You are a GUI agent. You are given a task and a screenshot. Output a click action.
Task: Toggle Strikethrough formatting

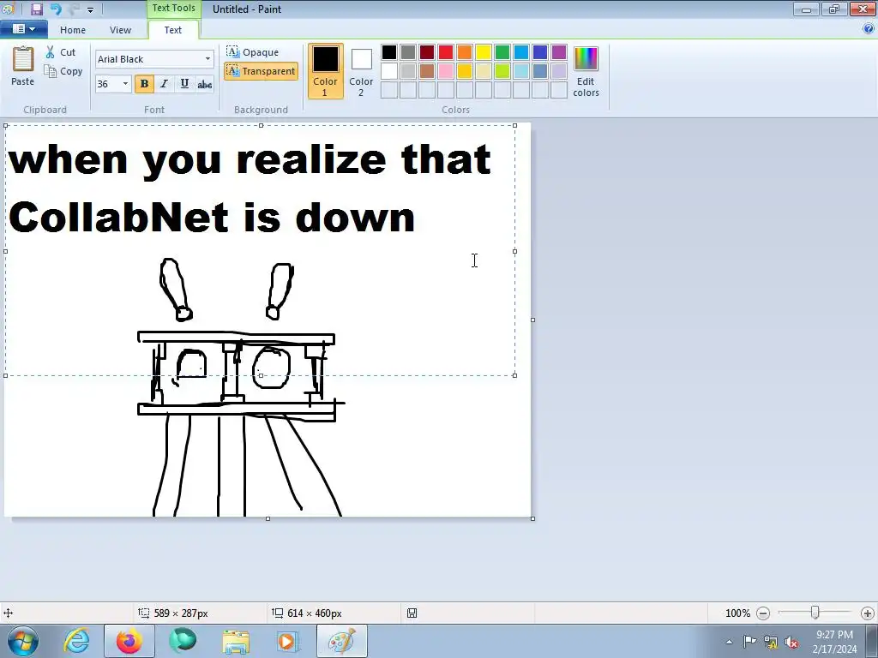tap(204, 84)
